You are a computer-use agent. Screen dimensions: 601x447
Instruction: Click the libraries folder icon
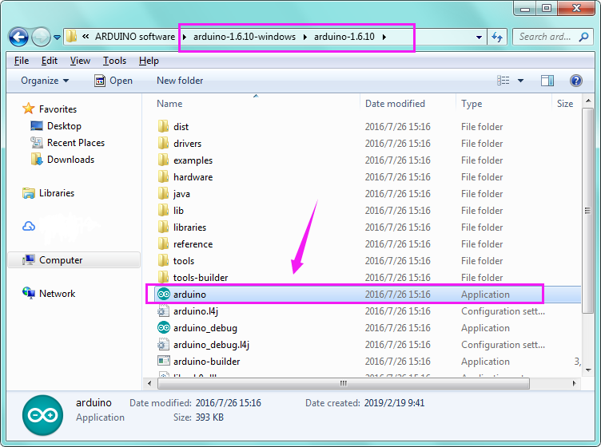(x=163, y=227)
